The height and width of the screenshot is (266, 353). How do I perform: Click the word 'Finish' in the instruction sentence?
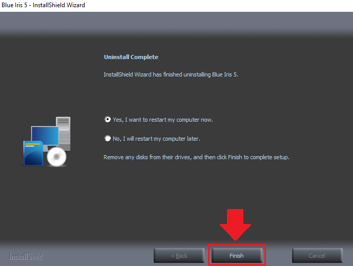click(x=235, y=157)
